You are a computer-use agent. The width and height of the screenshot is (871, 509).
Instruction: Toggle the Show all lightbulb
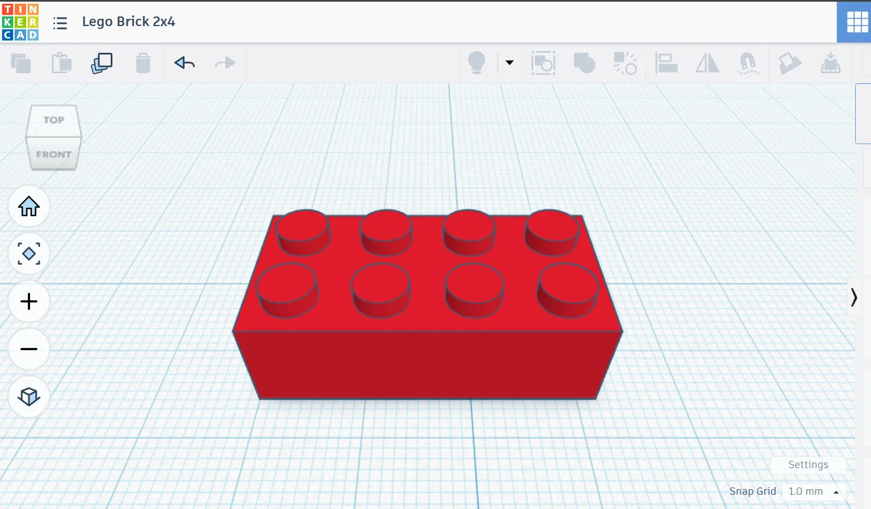pos(476,63)
